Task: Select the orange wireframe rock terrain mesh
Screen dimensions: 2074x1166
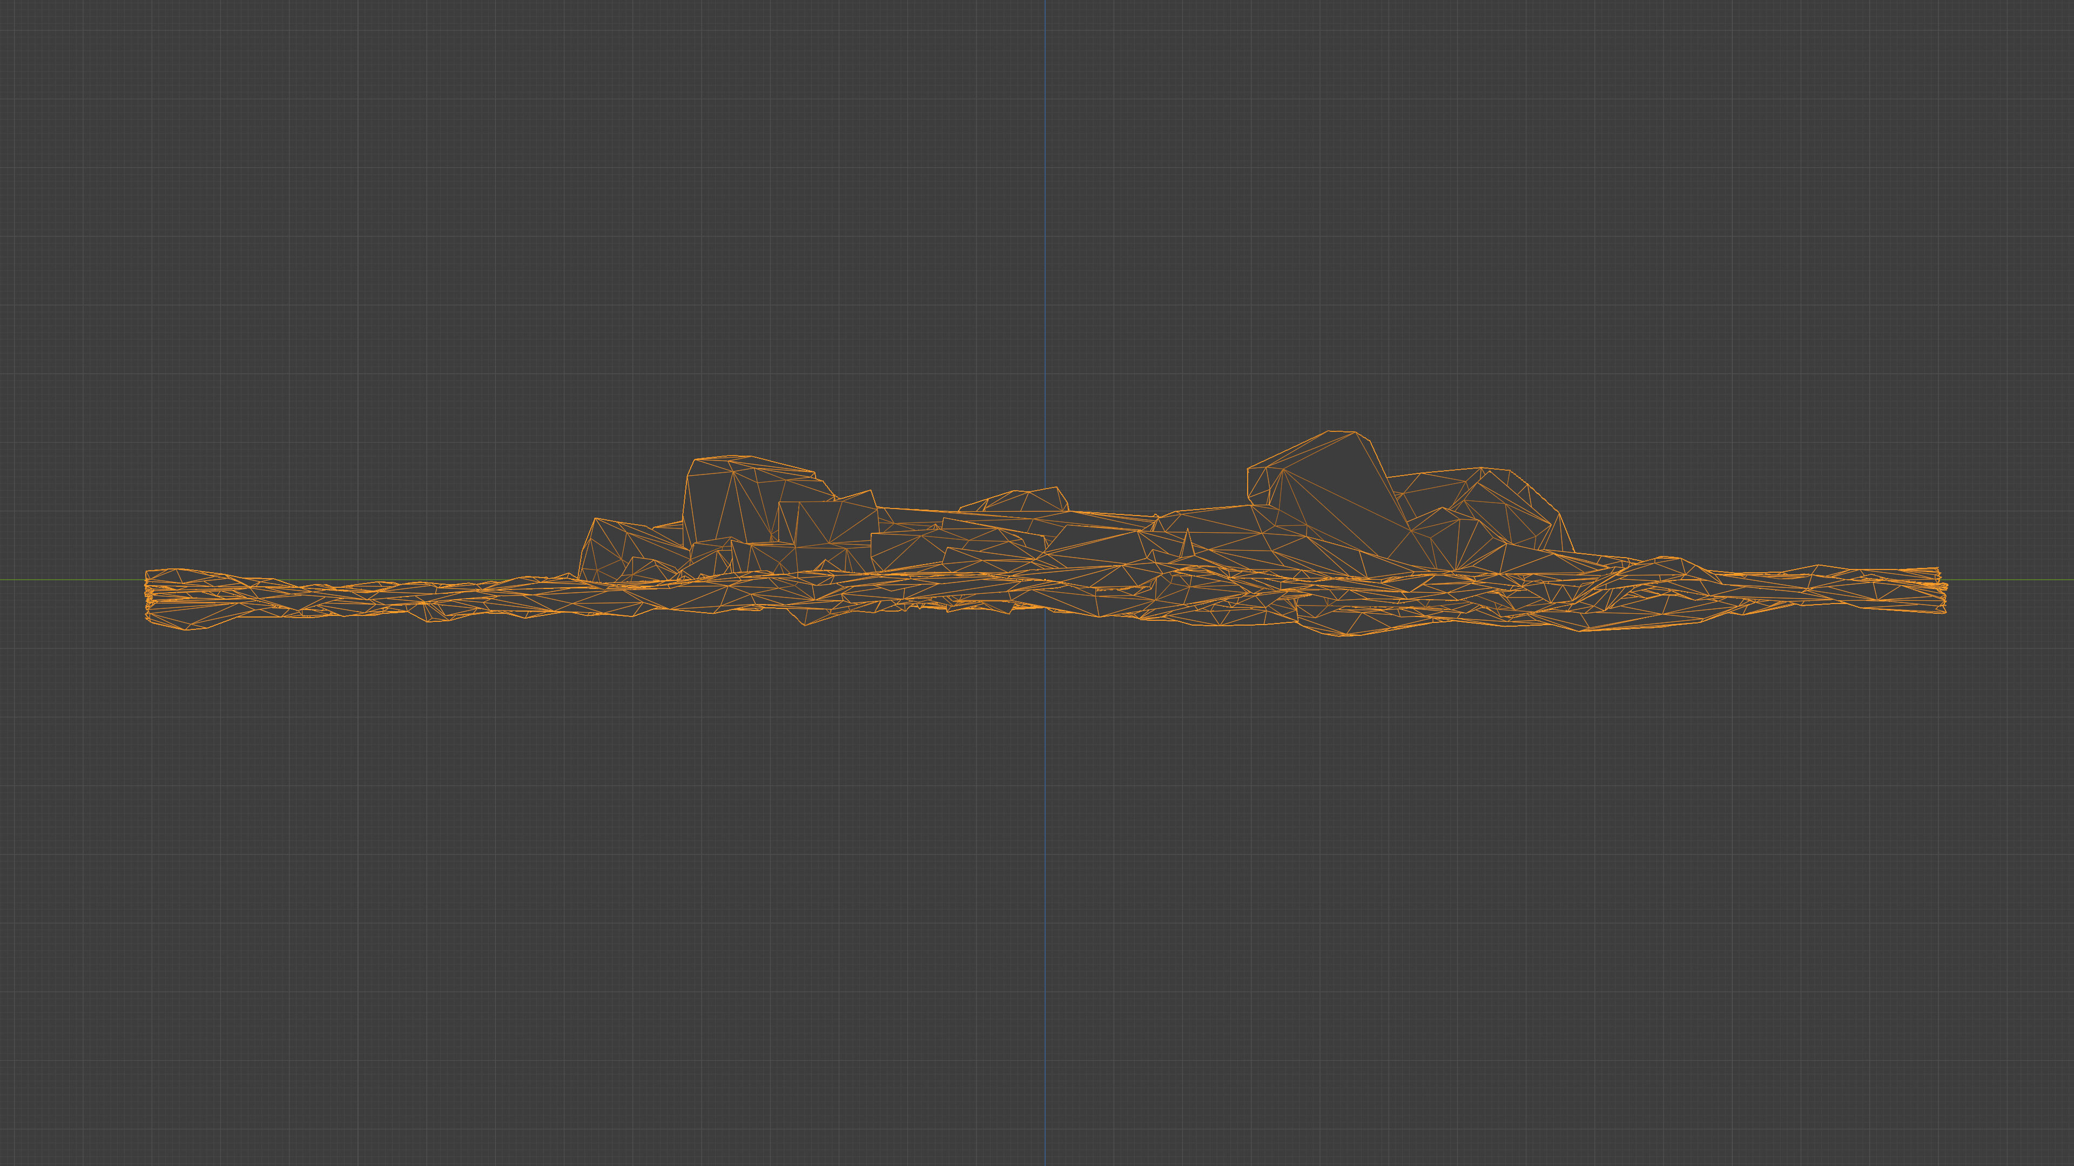Action: pos(1046,534)
